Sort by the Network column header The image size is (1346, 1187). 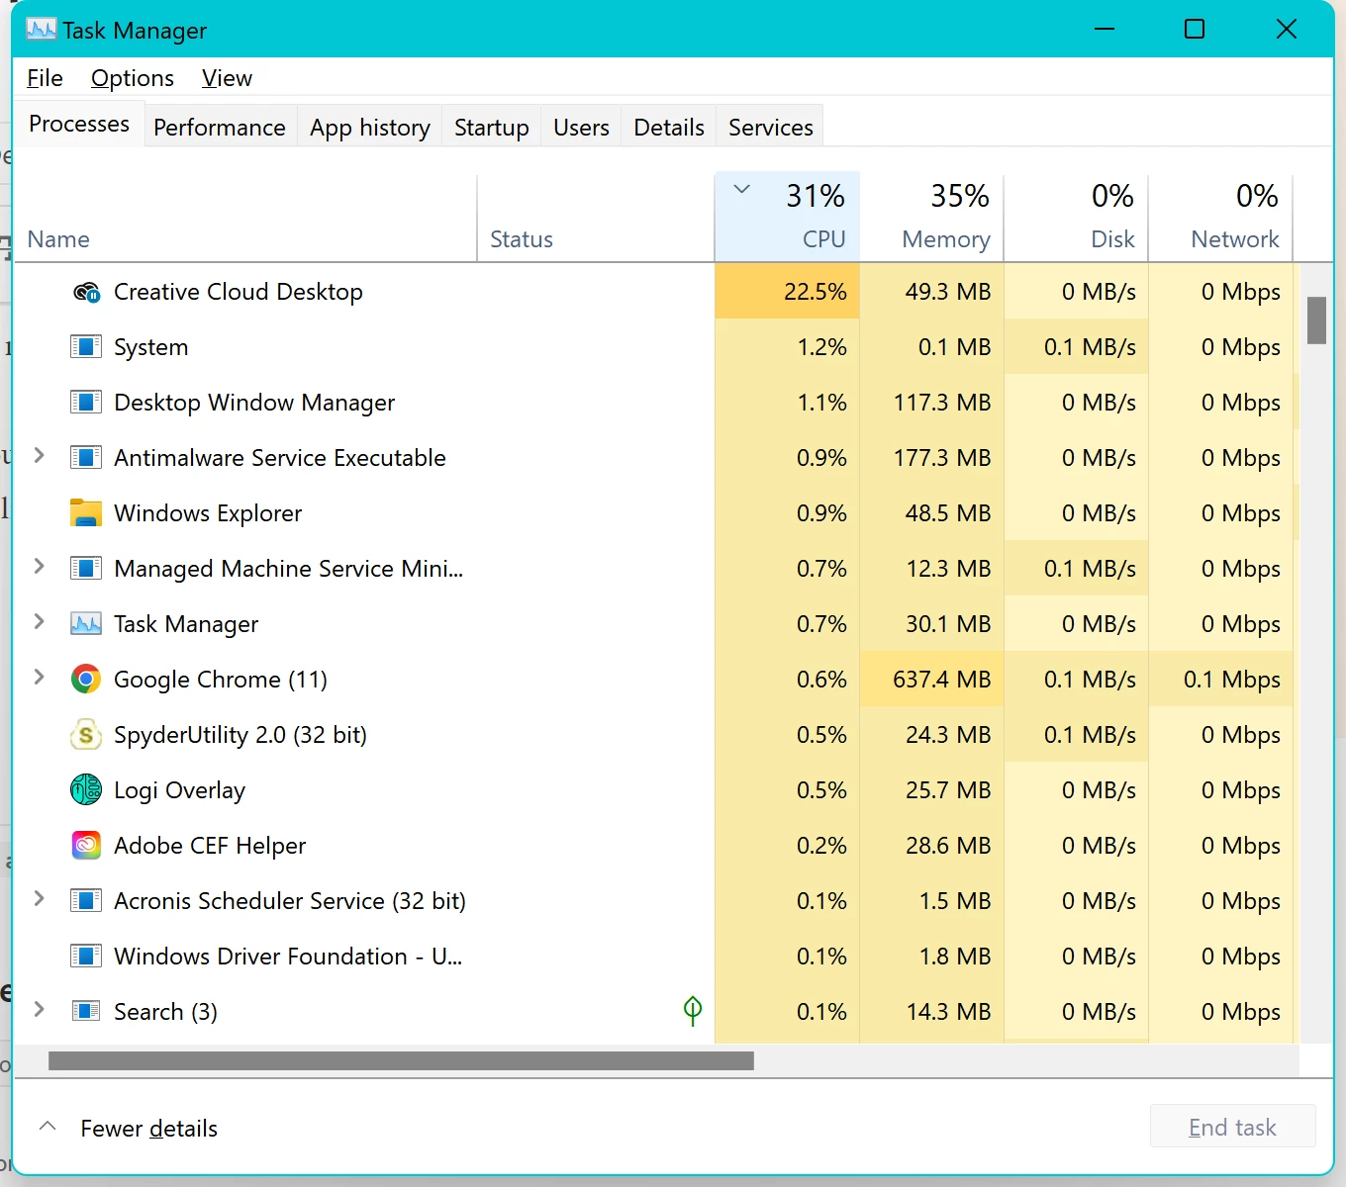point(1220,220)
